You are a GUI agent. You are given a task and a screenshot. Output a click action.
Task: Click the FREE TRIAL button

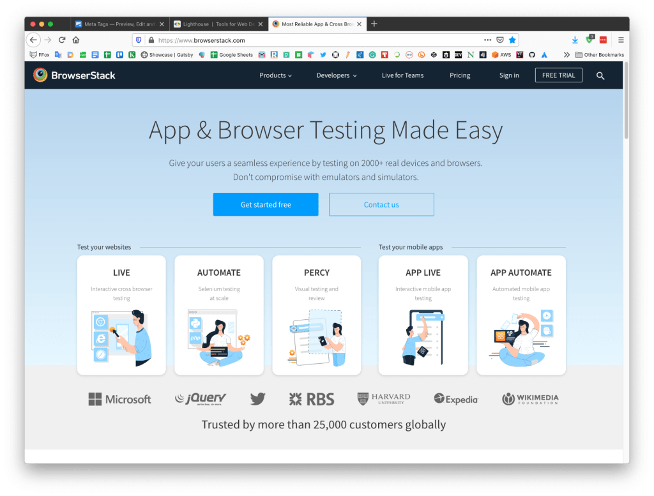click(558, 75)
